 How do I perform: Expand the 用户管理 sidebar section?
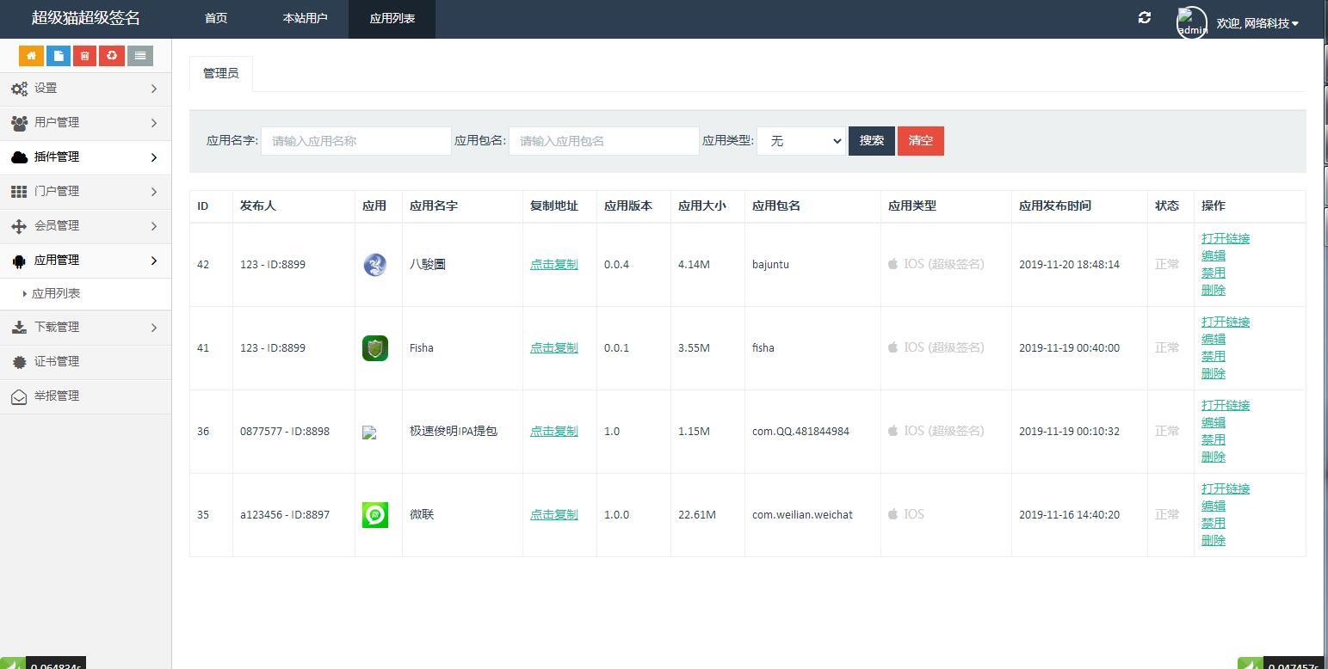click(x=85, y=123)
